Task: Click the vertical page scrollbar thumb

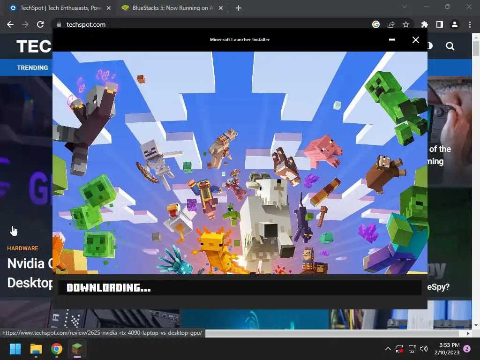Action: coord(476,48)
